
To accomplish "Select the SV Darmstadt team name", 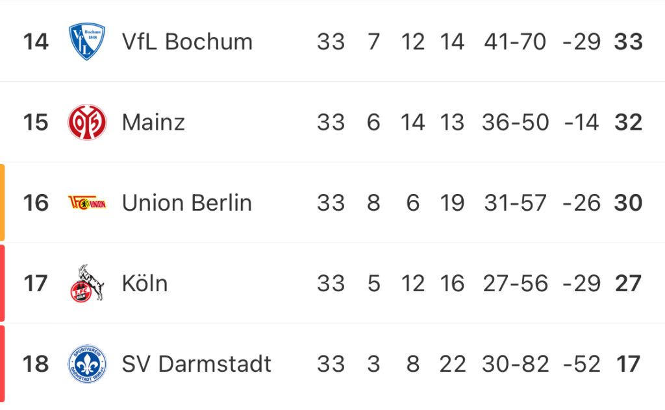I will [196, 364].
